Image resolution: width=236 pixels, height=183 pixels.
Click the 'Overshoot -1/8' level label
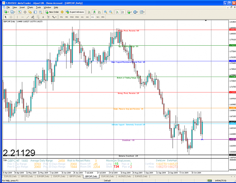(128, 140)
